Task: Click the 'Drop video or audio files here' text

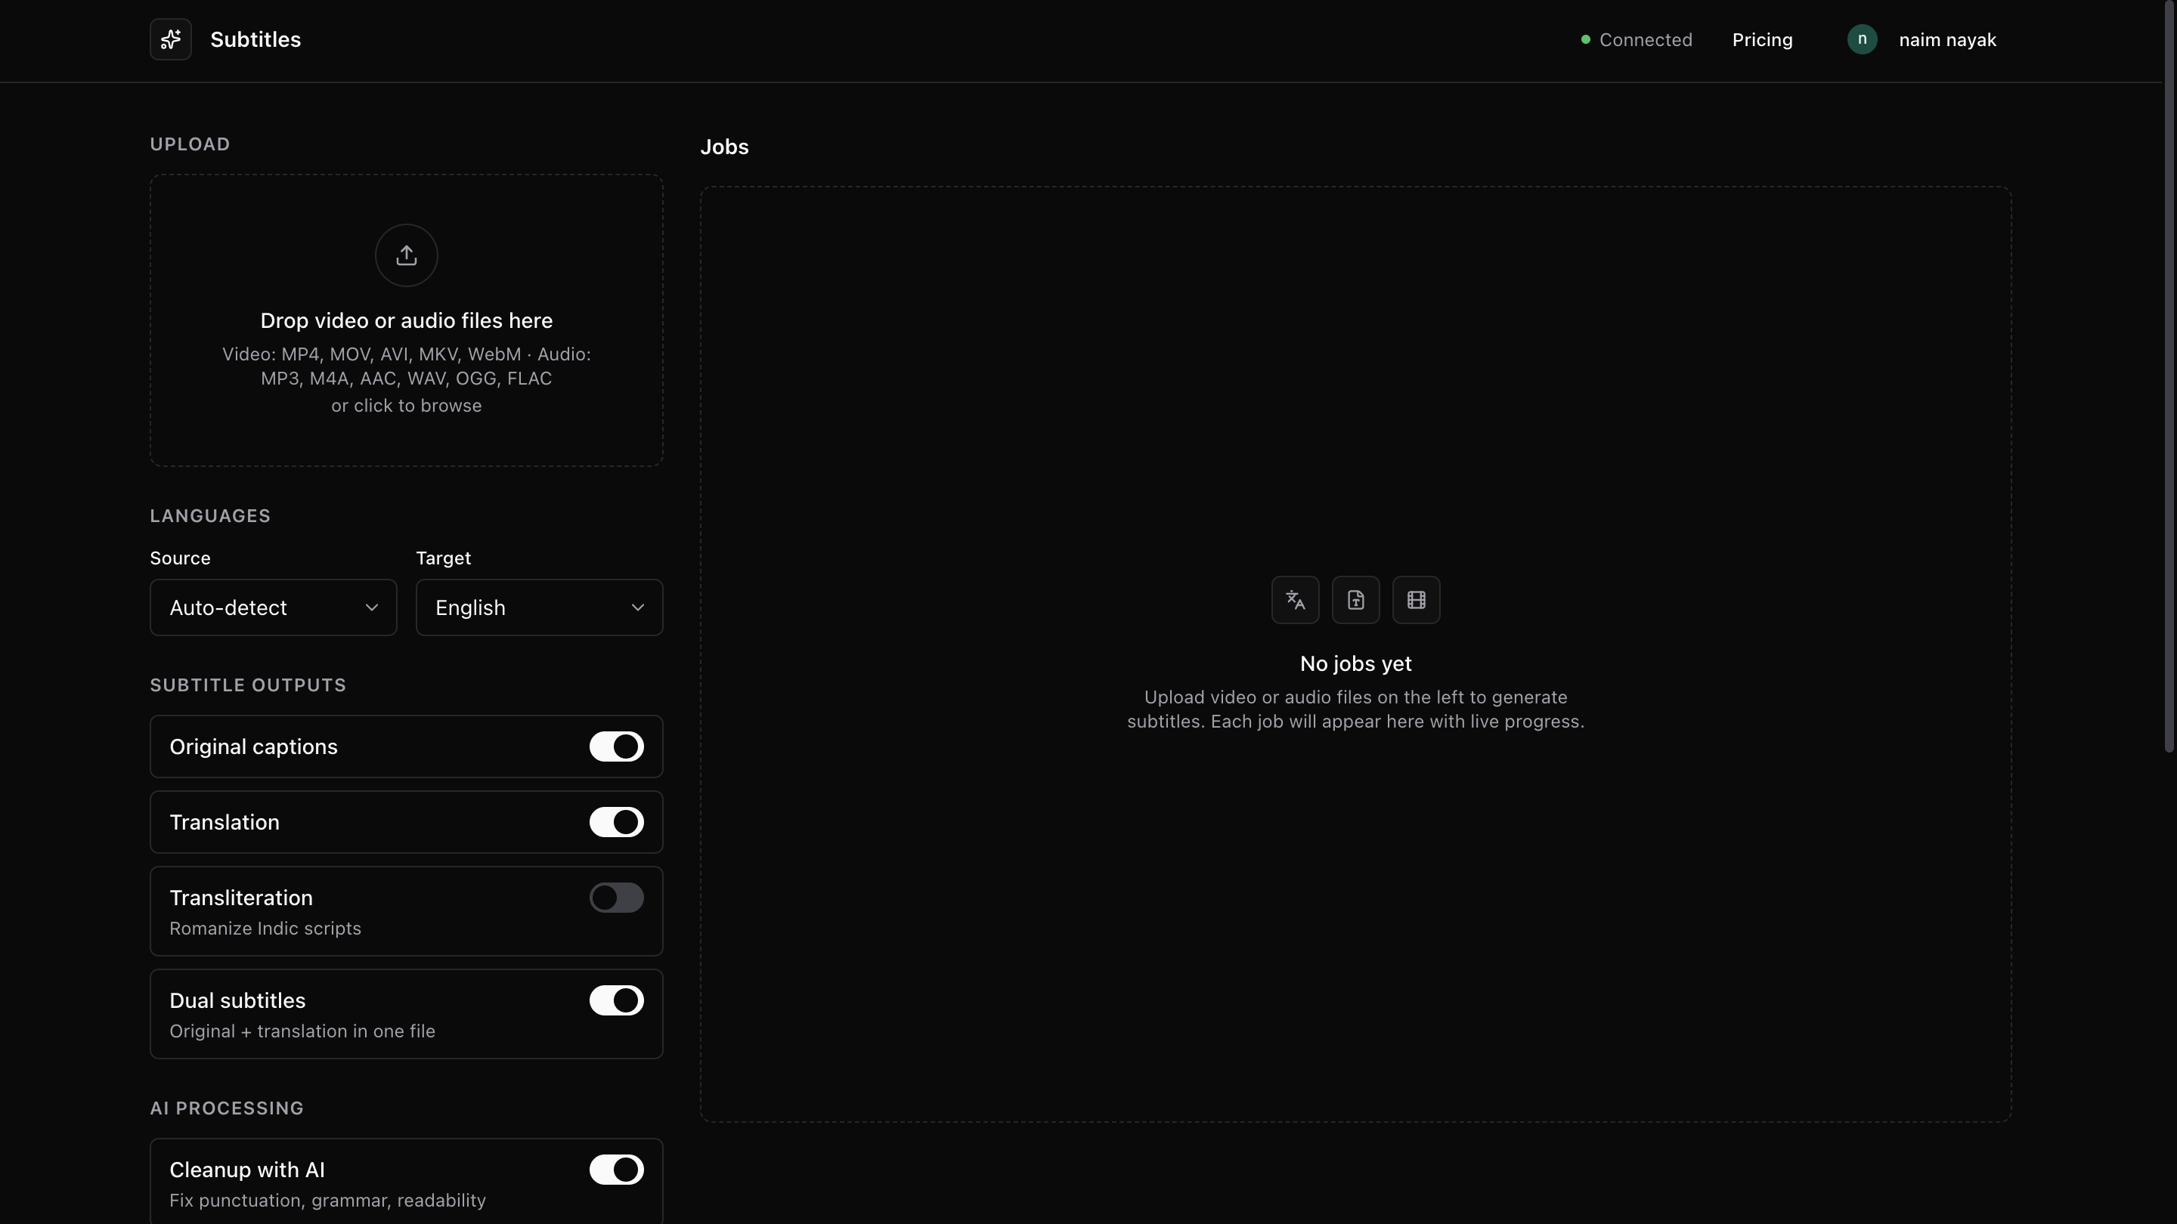Action: coord(407,321)
